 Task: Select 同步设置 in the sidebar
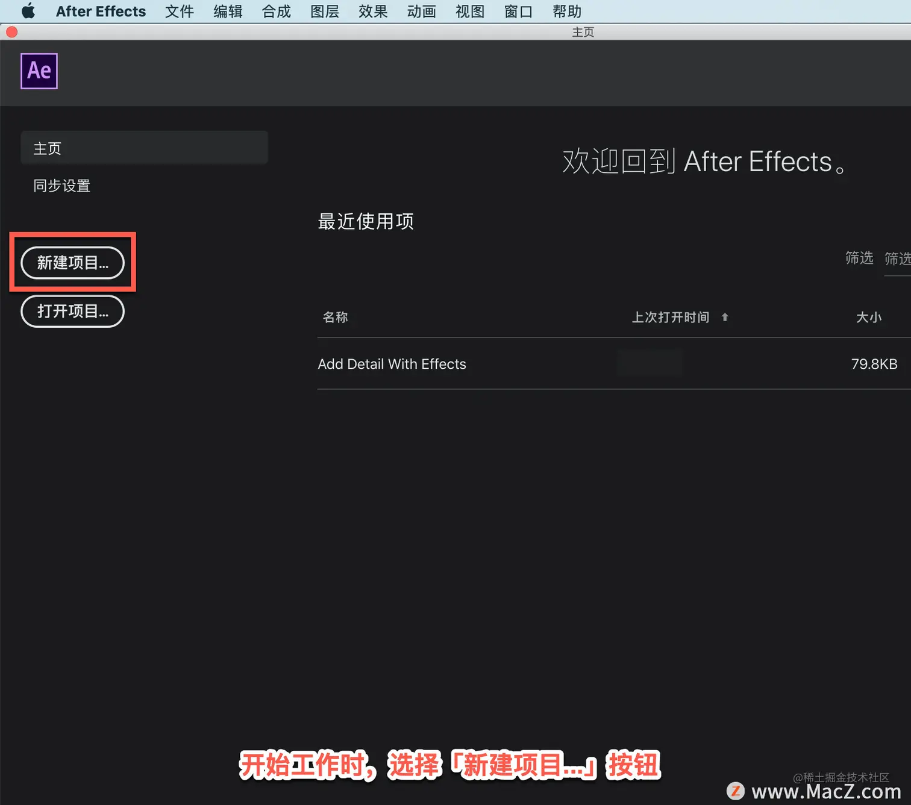(x=61, y=186)
